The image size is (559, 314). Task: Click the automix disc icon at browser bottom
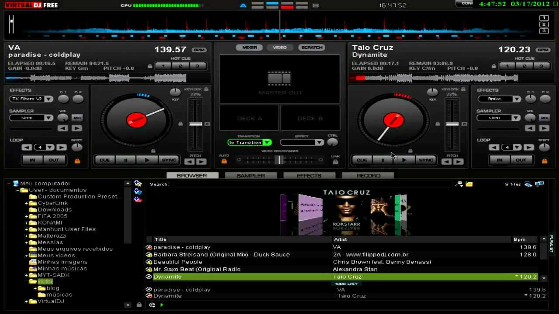[152, 305]
